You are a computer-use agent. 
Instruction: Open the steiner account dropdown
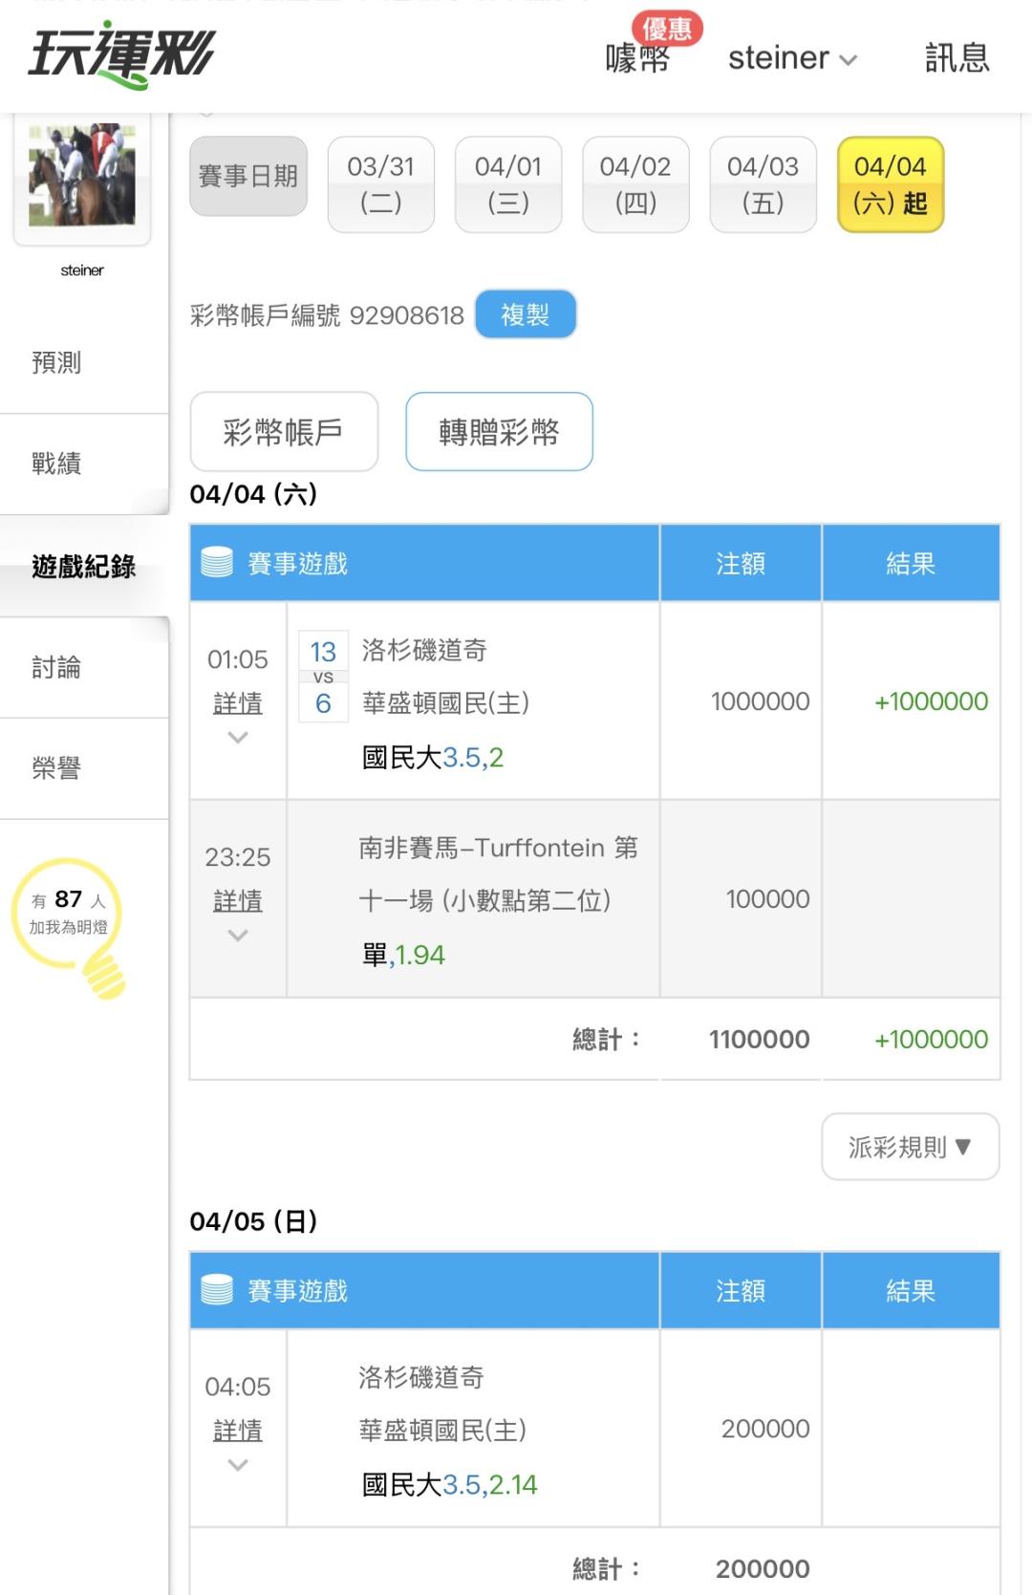pyautogui.click(x=792, y=58)
